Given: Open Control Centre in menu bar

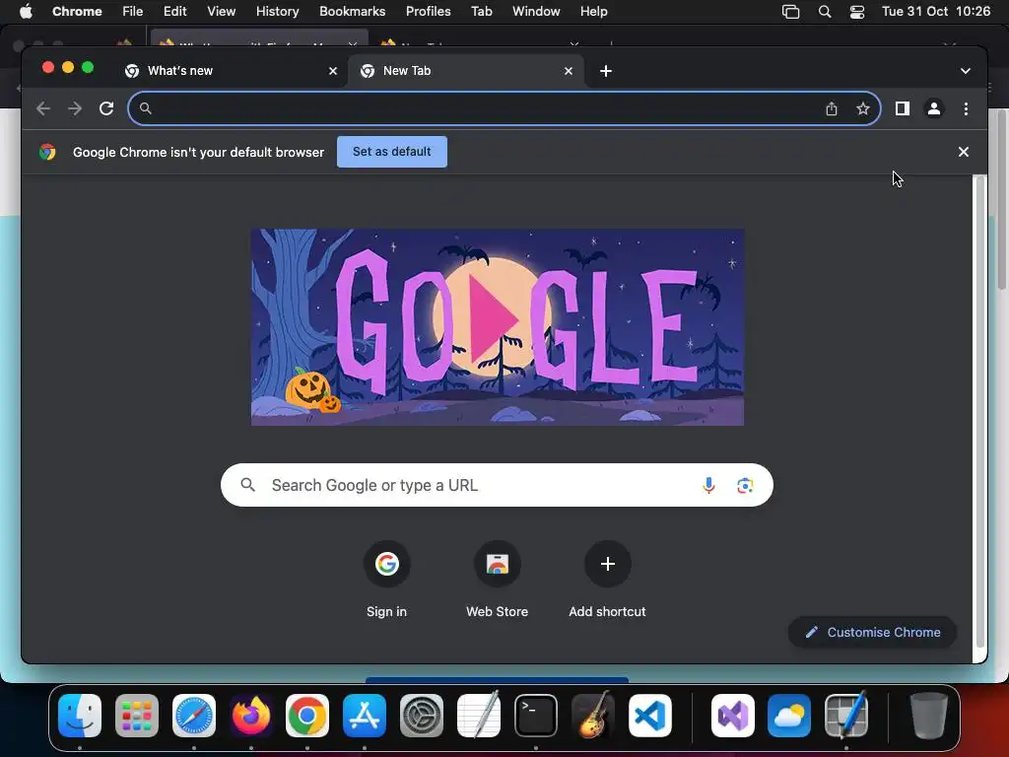Looking at the screenshot, I should pos(857,12).
